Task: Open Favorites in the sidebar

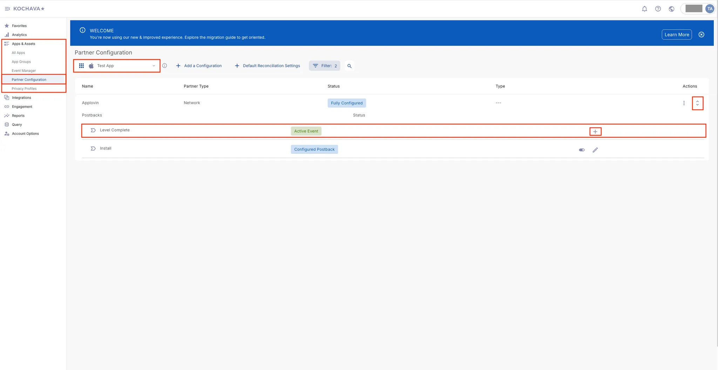Action: coord(19,26)
